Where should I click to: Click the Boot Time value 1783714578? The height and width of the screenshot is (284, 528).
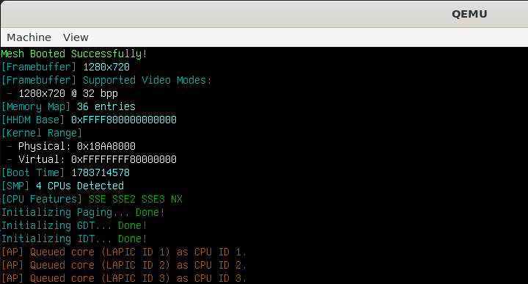100,172
